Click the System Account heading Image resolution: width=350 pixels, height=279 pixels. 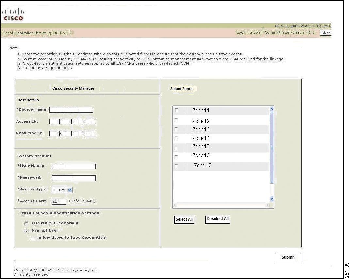34,156
